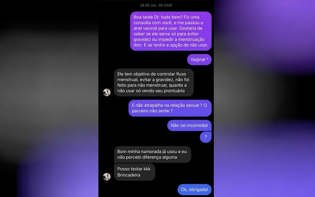The image size is (315, 197).
Task: Click 'gravidez ou impedir a menstruação' line
Action: 169,40
